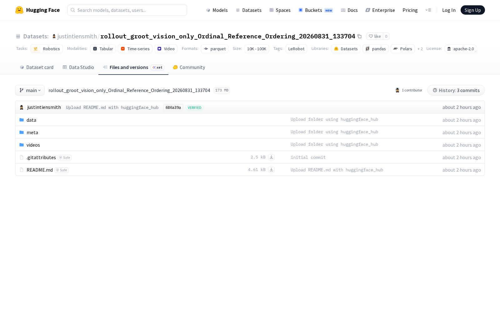The image size is (500, 312).
Task: Filter by Tabular modality tag
Action: (x=103, y=49)
